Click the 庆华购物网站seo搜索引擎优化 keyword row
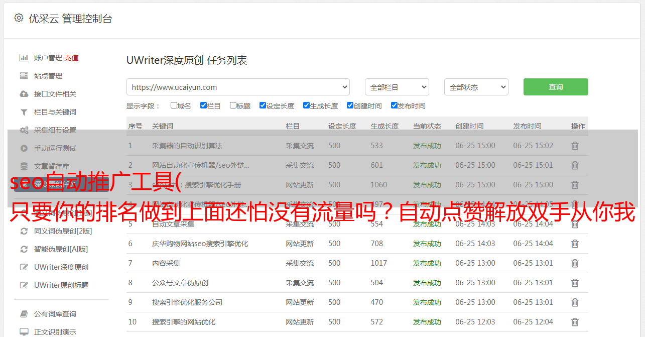The height and width of the screenshot is (337, 645). [200, 244]
